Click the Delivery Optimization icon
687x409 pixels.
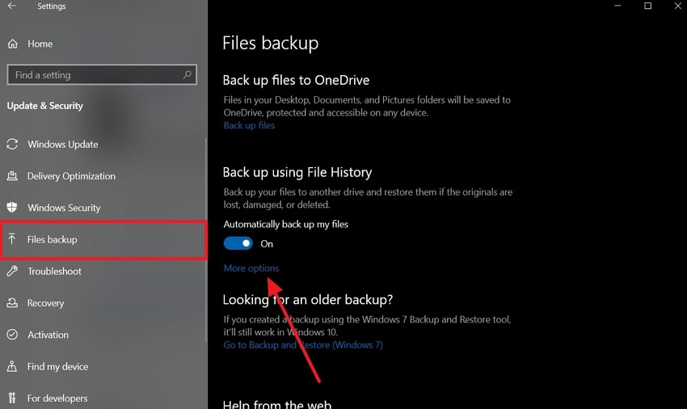(x=13, y=176)
